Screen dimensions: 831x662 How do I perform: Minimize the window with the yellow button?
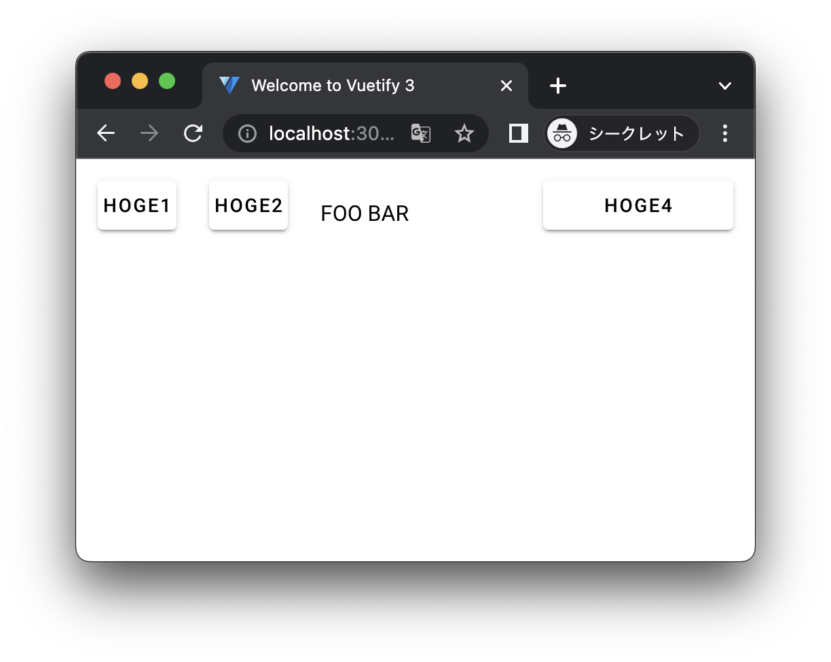tap(140, 81)
